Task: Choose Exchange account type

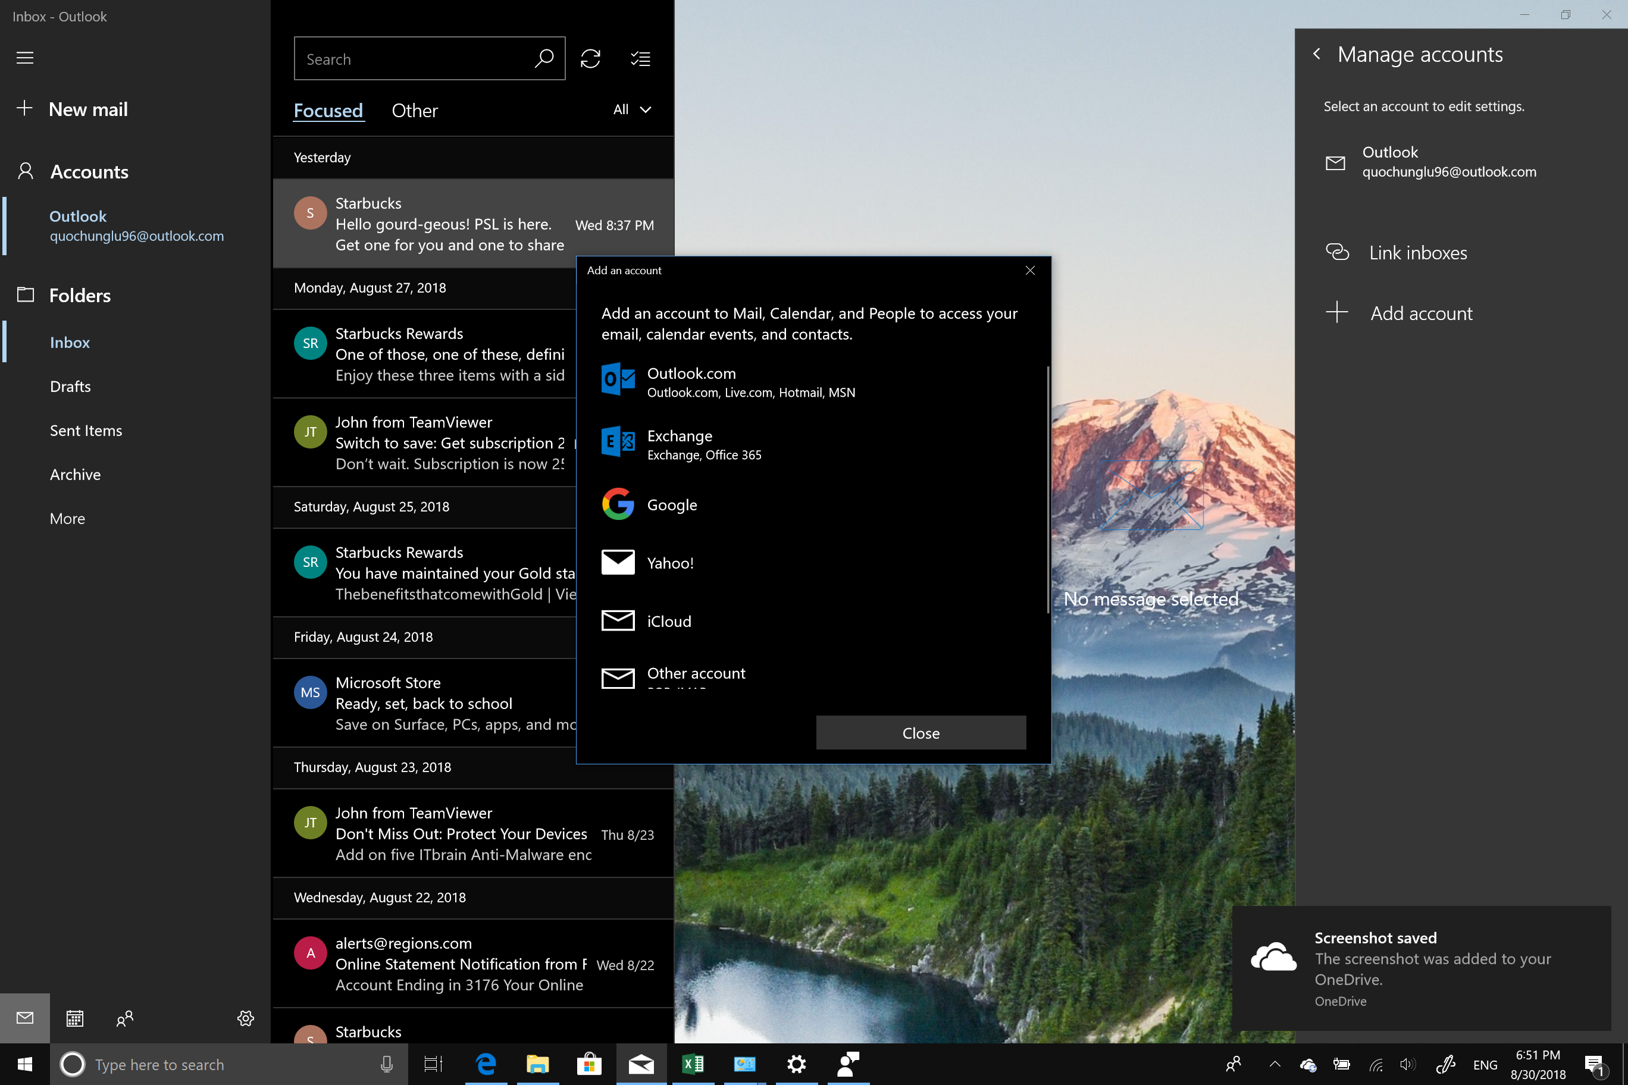Action: point(813,444)
